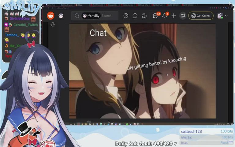The width and height of the screenshot is (235, 147).
Task: Open the Popular posts arrow icon
Action: [x=126, y=16]
